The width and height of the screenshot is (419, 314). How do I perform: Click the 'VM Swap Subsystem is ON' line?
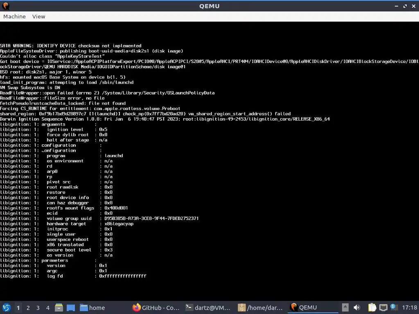(30, 87)
